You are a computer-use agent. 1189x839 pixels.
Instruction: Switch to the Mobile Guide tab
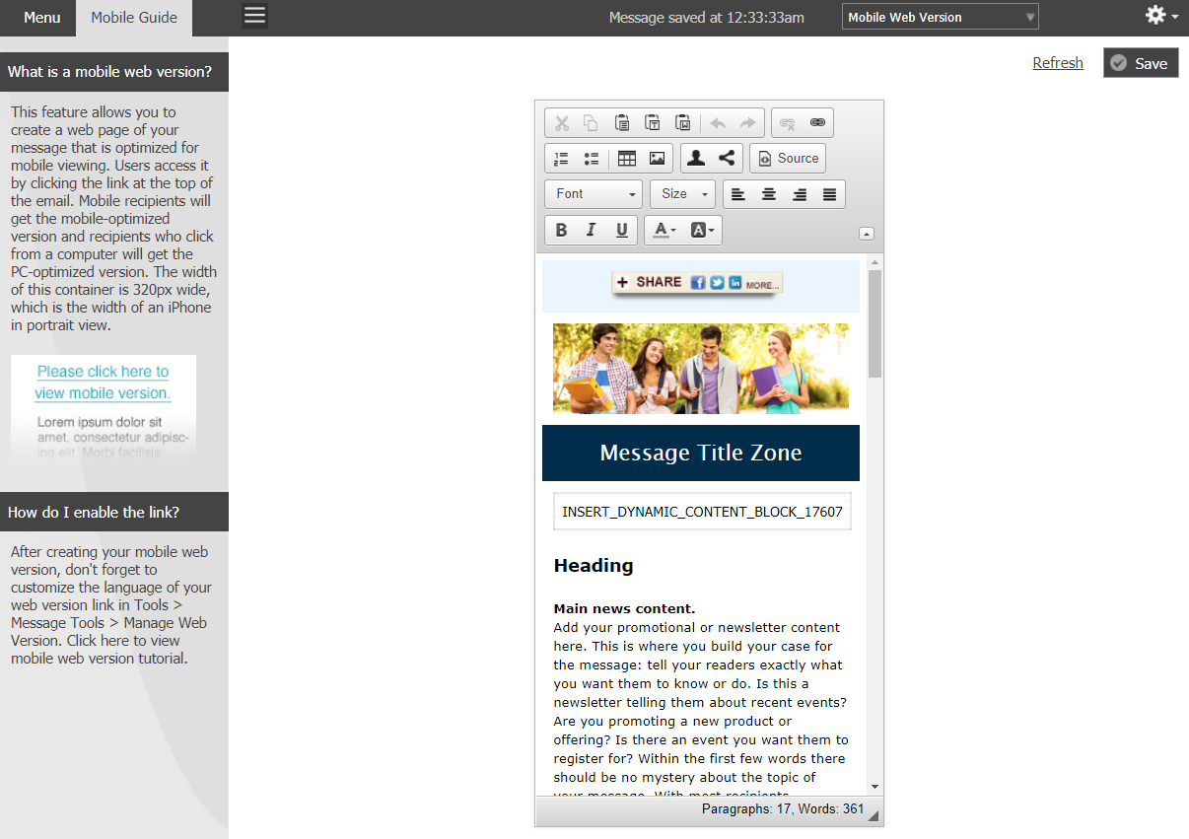click(x=134, y=18)
